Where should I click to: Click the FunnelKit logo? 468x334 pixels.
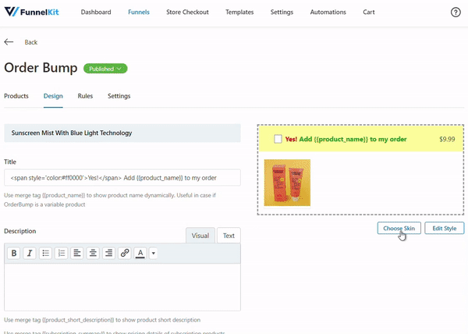point(32,12)
